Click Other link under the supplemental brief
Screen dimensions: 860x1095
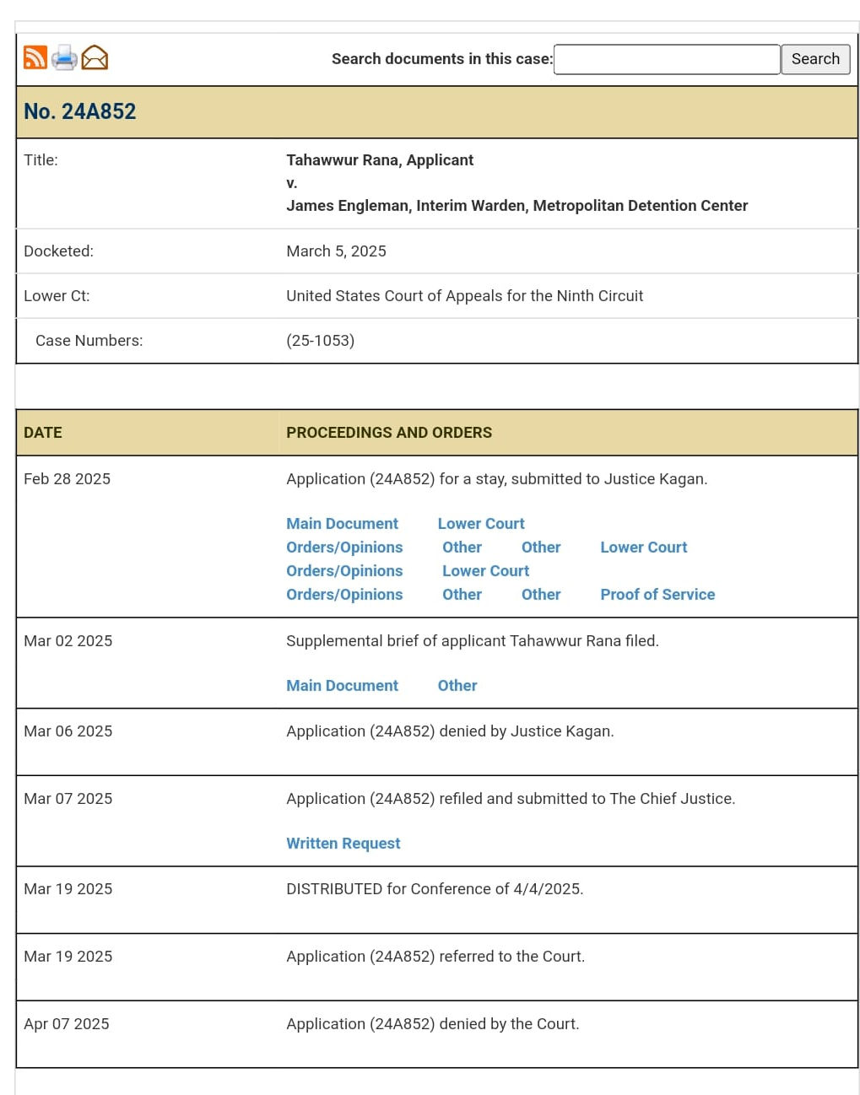457,686
